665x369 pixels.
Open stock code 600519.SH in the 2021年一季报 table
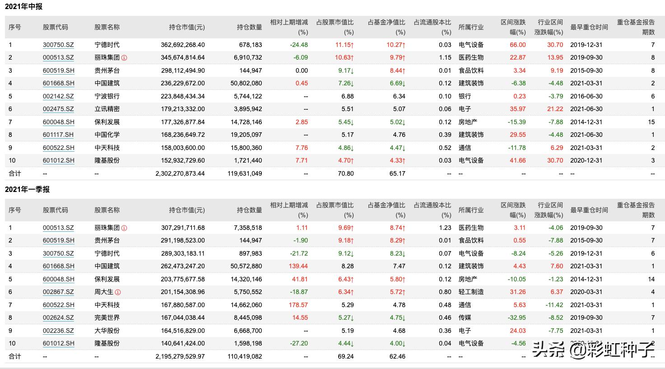[59, 240]
